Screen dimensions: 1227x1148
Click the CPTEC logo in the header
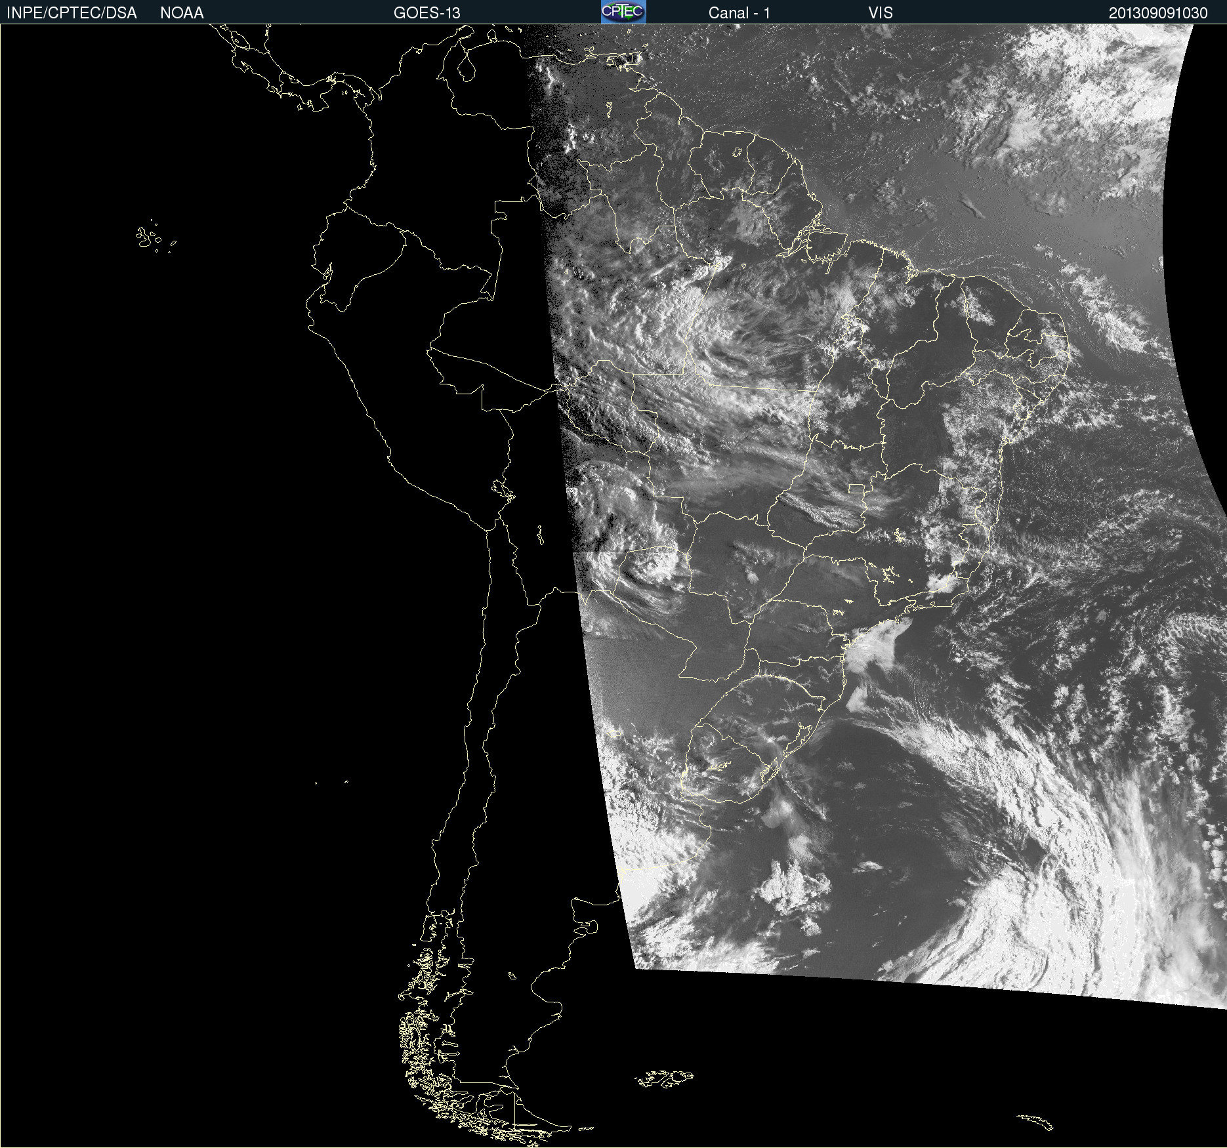coord(623,12)
